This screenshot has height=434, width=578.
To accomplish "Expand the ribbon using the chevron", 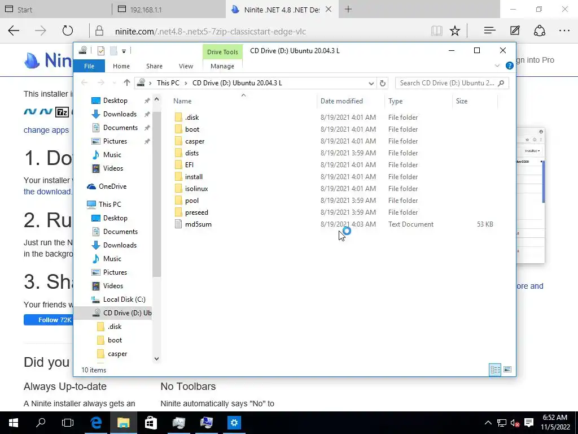I will point(497,66).
